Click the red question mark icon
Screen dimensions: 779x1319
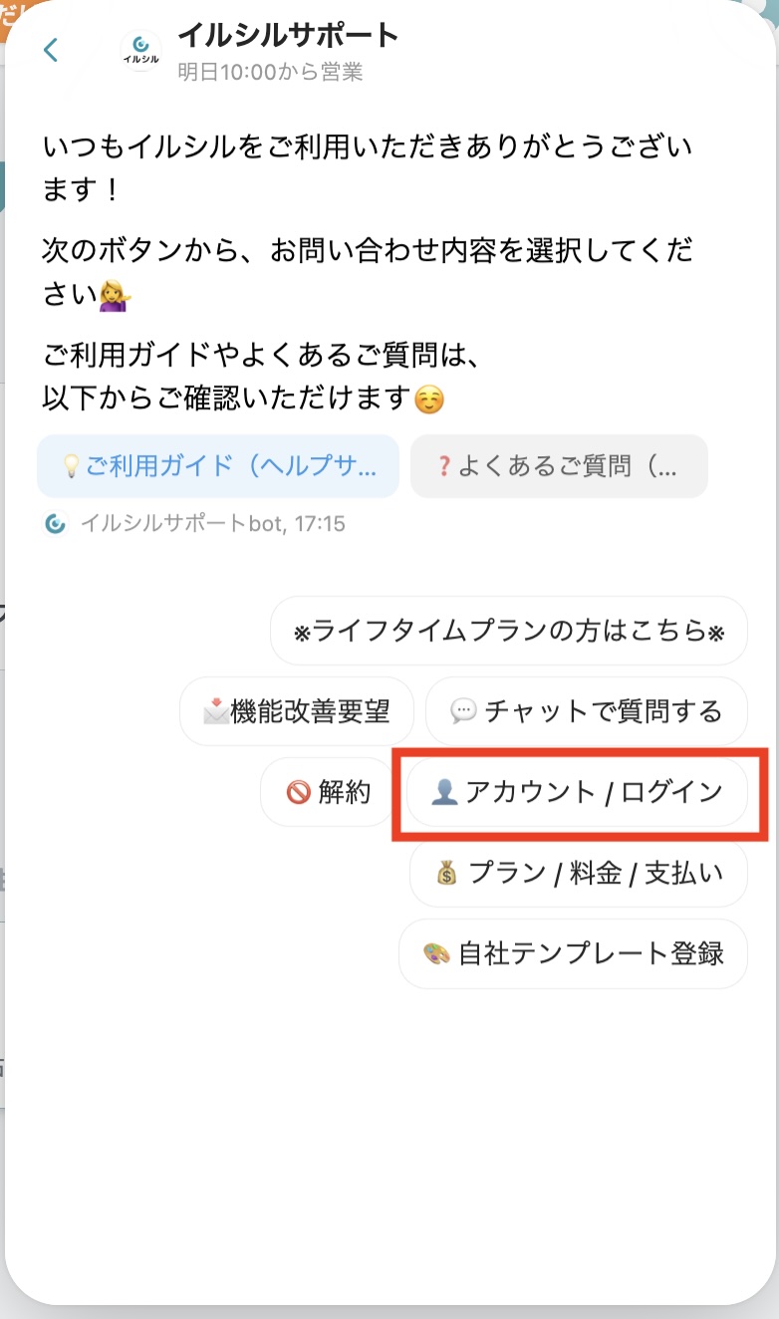pos(444,466)
